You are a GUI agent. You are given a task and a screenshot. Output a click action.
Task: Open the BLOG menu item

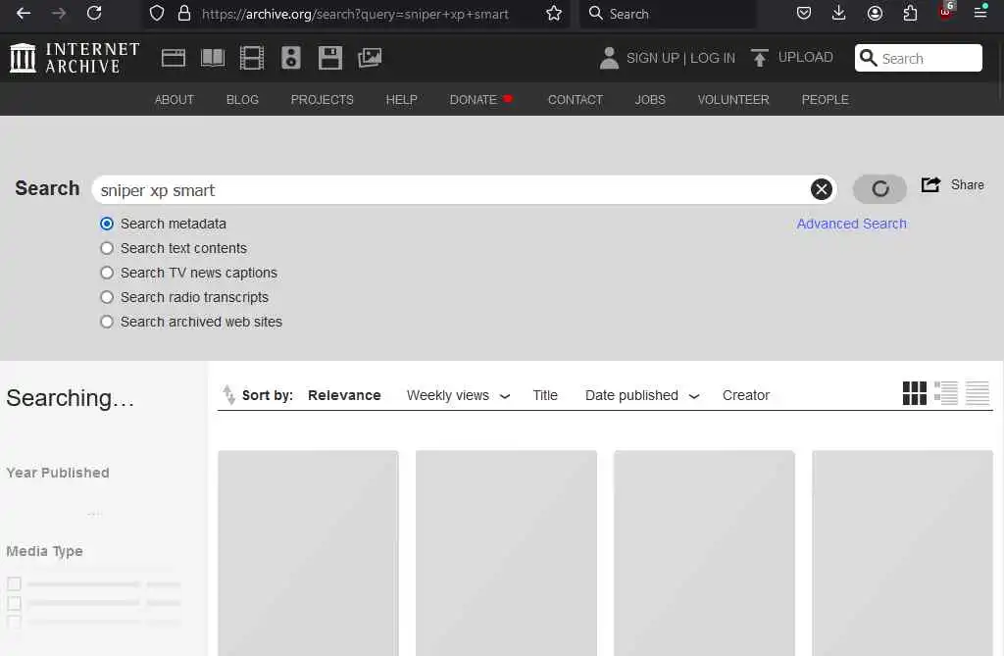[x=242, y=99]
